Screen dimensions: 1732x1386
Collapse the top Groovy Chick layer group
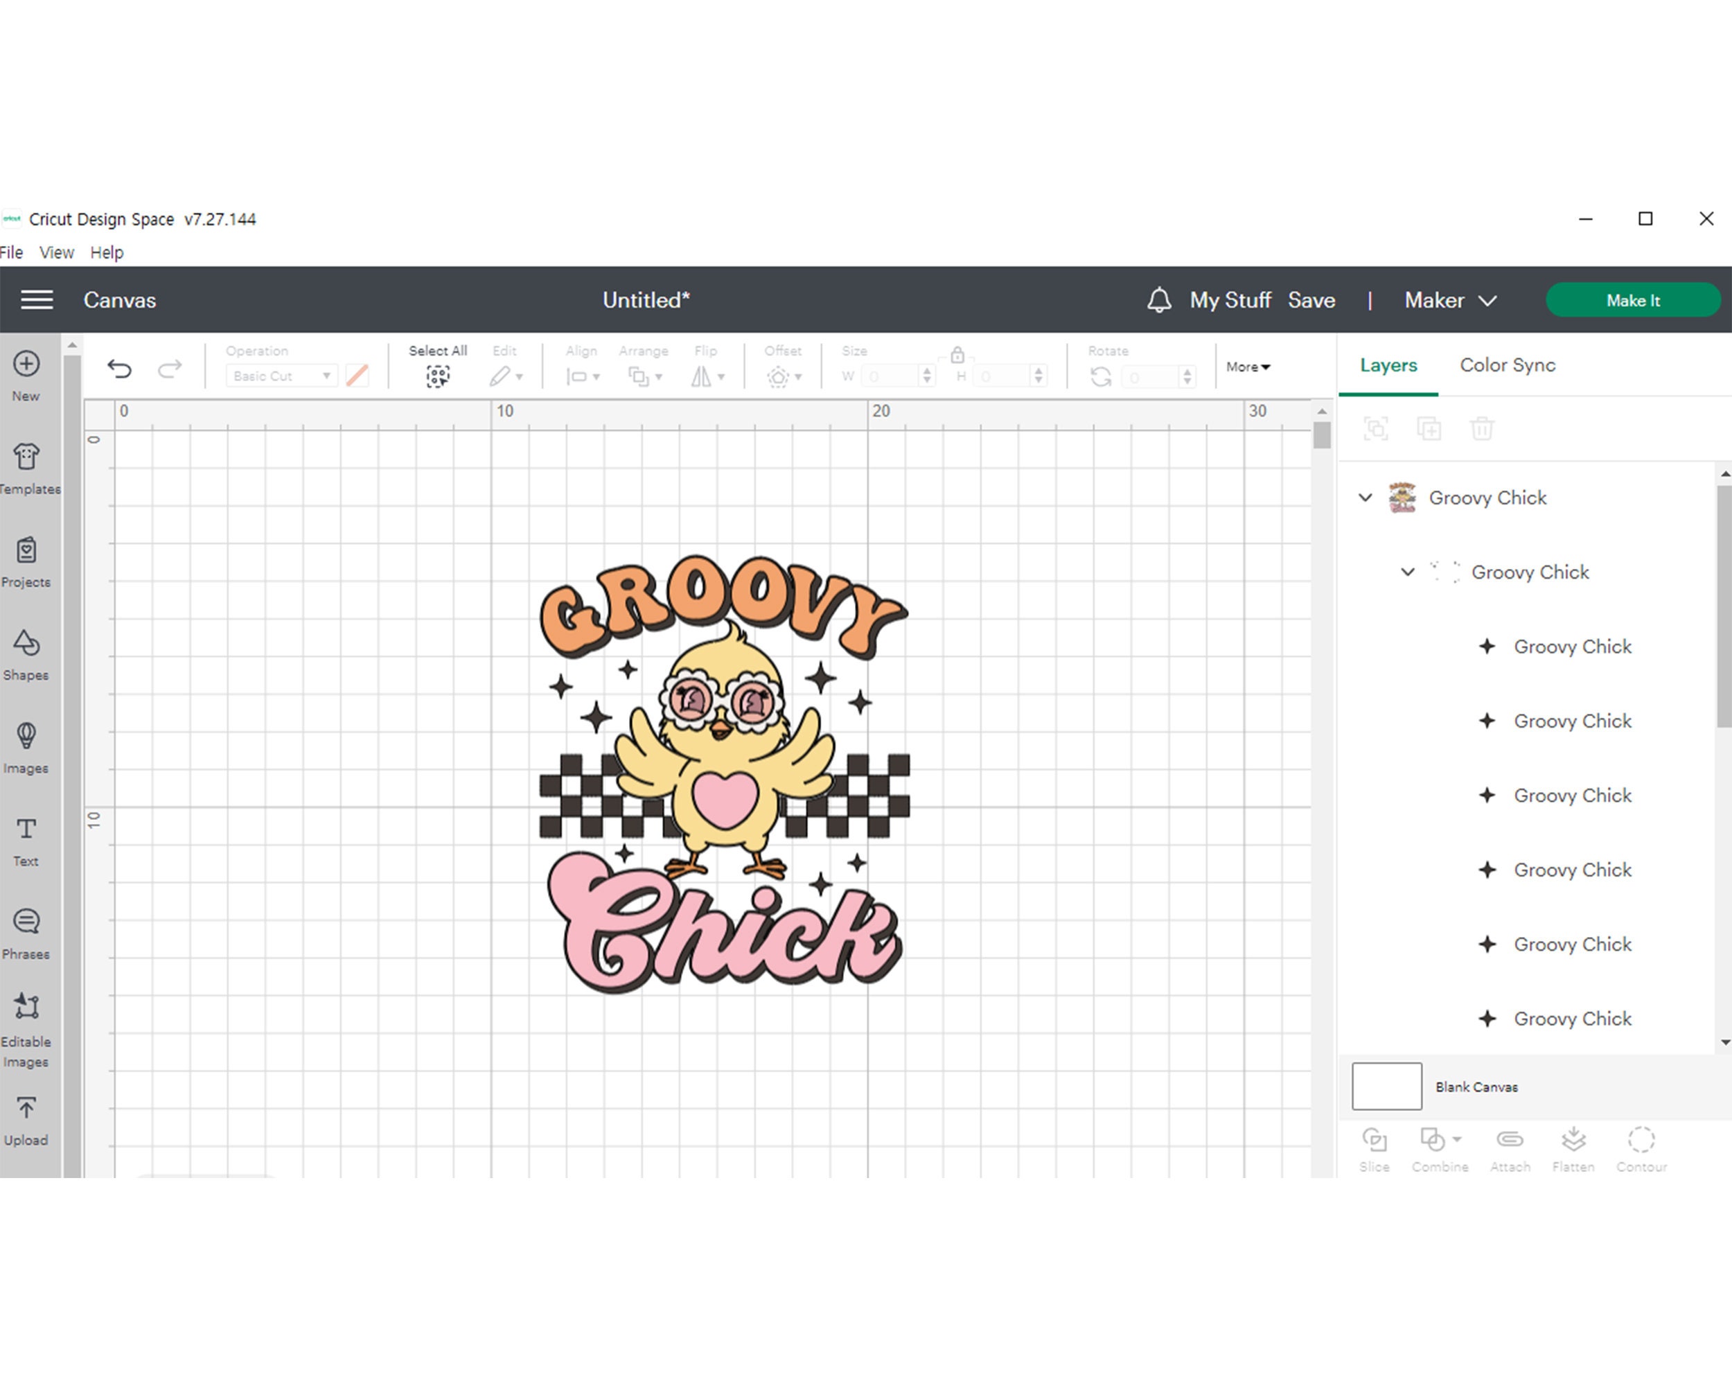click(1365, 498)
